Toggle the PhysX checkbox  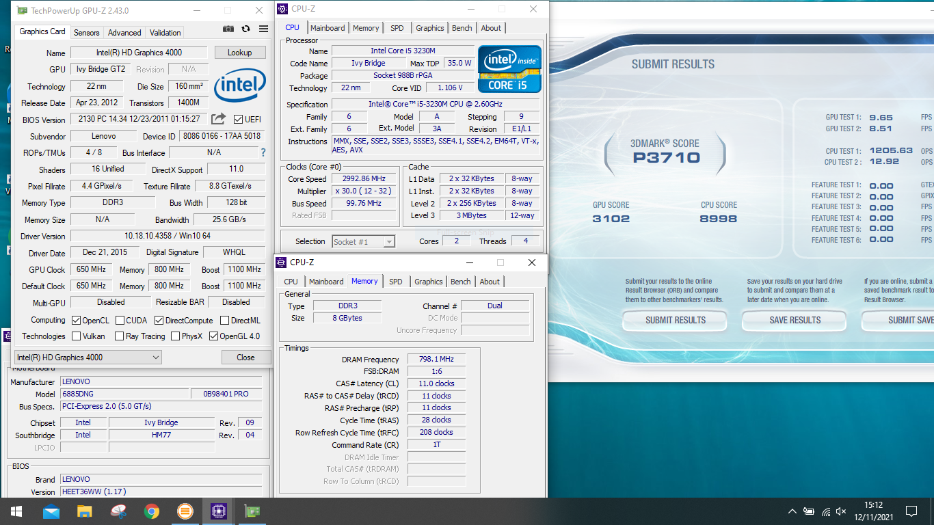(x=176, y=336)
